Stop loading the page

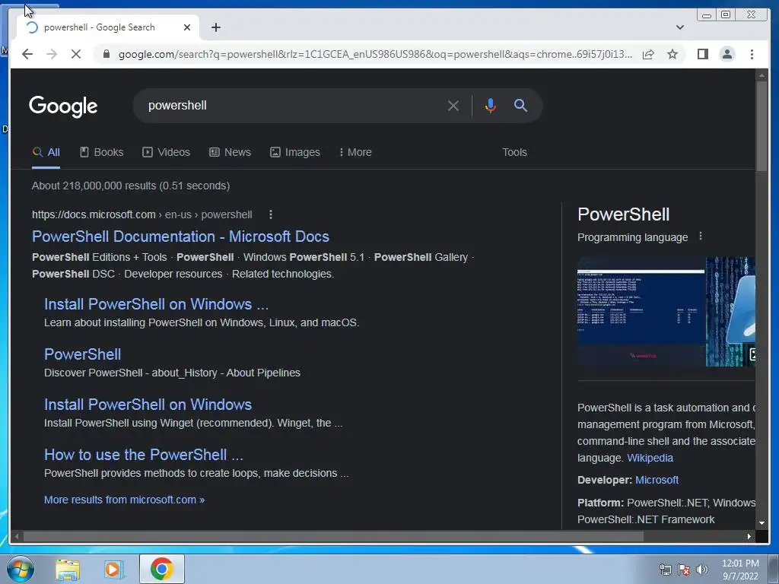coord(76,54)
